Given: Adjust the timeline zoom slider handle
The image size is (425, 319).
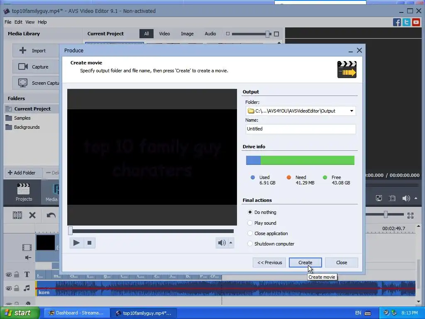Looking at the screenshot, I should (x=386, y=215).
